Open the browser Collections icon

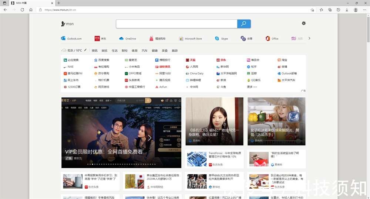point(330,10)
